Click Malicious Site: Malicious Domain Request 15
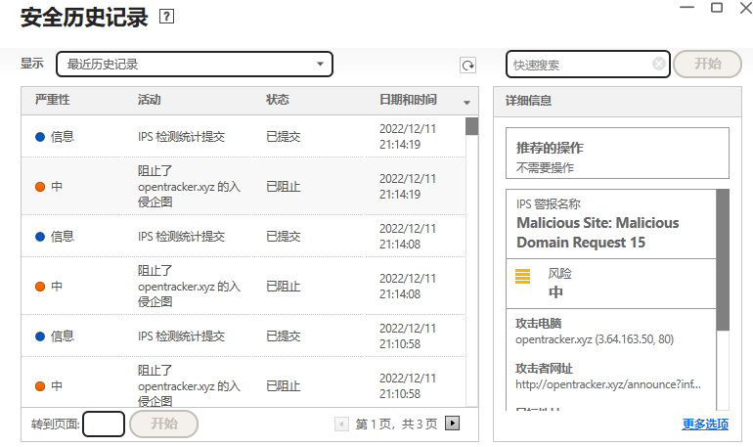The width and height of the screenshot is (753, 447). pos(598,233)
